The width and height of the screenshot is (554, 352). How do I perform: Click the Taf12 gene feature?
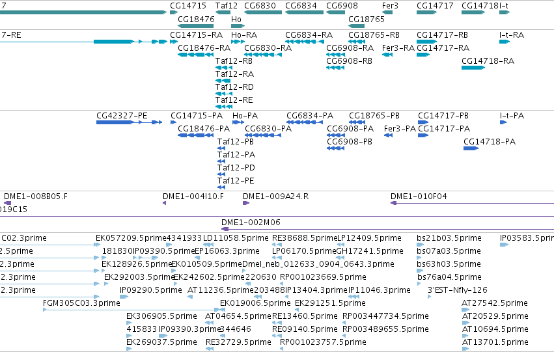223,12
